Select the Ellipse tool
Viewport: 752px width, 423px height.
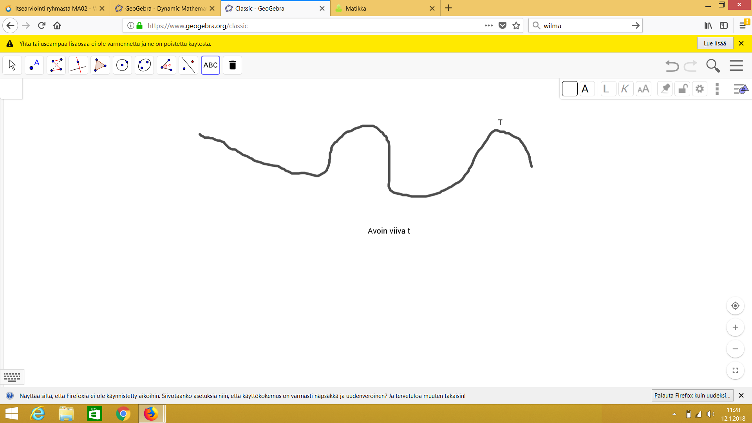click(x=144, y=65)
